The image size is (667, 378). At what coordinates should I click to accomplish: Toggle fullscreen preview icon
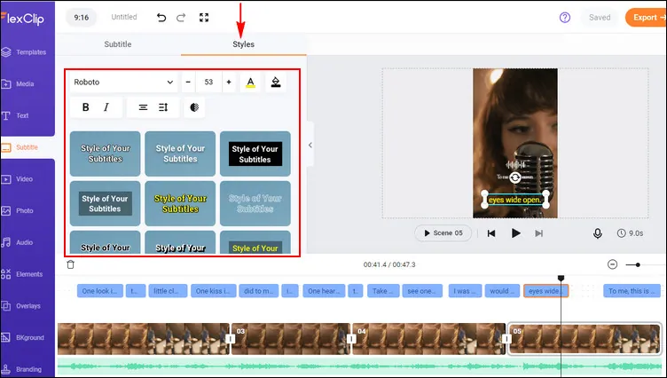[204, 18]
